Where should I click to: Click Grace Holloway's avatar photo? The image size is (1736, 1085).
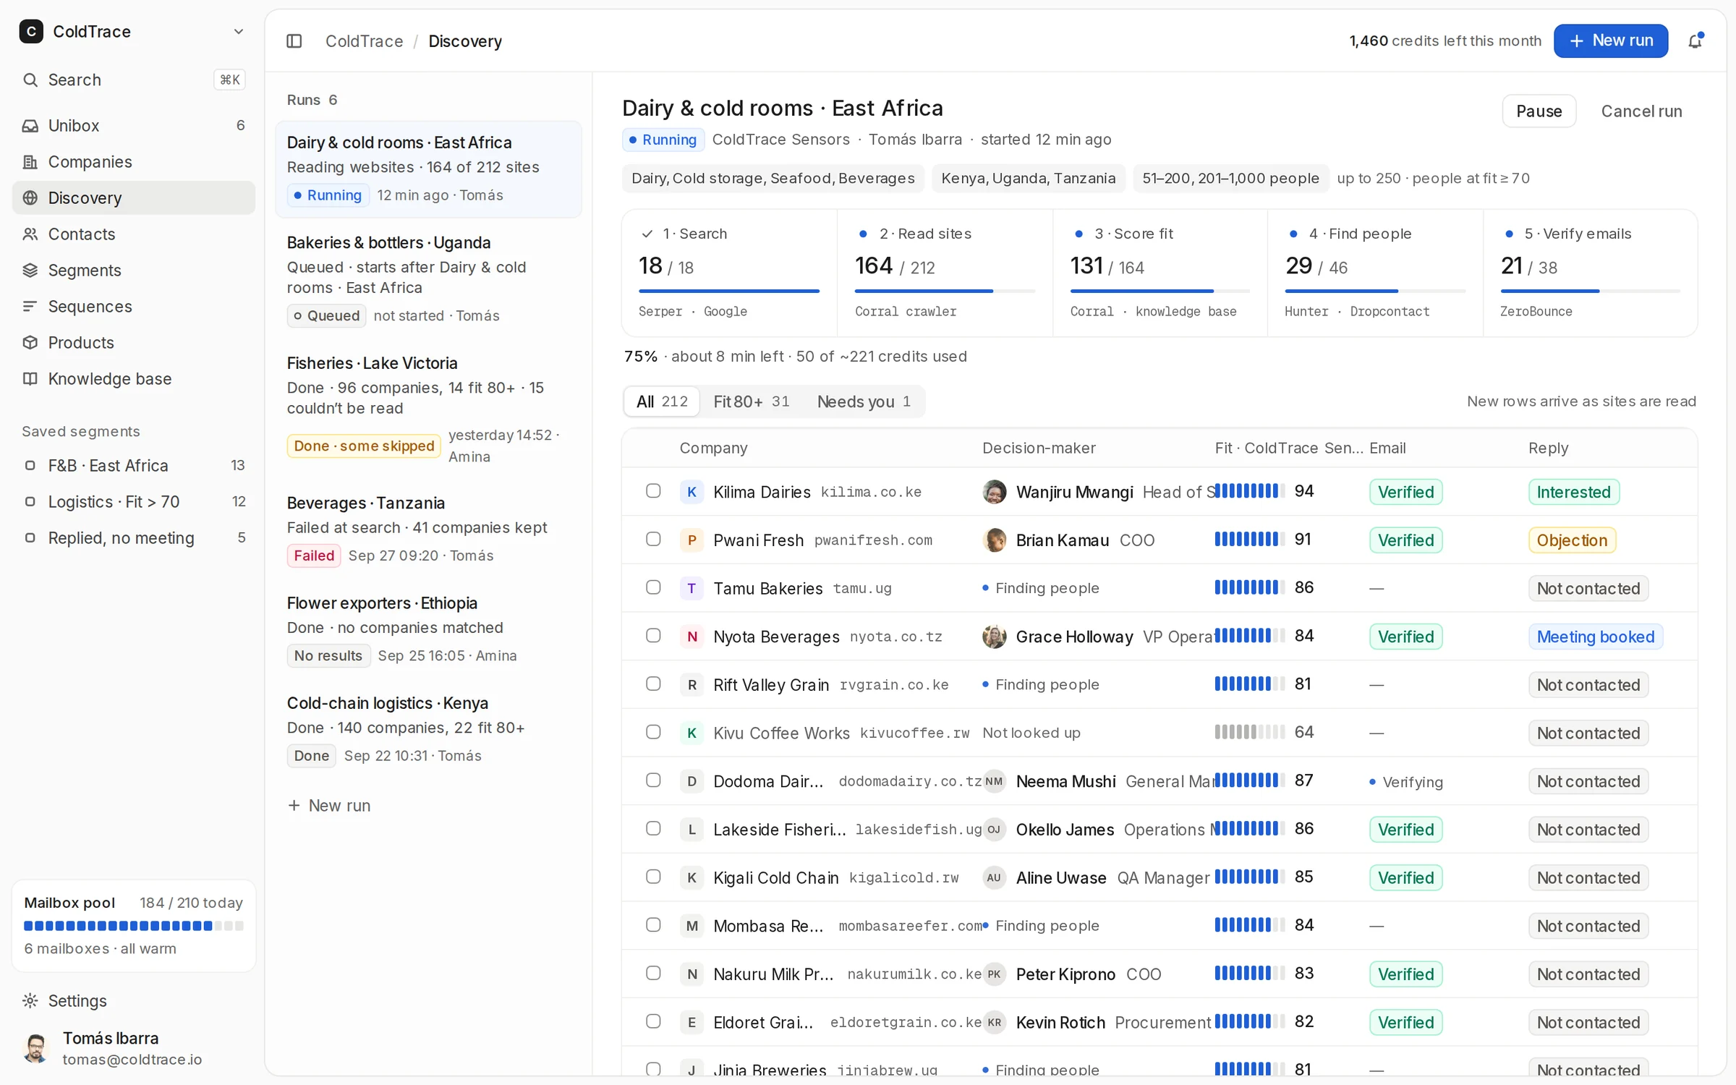[995, 637]
